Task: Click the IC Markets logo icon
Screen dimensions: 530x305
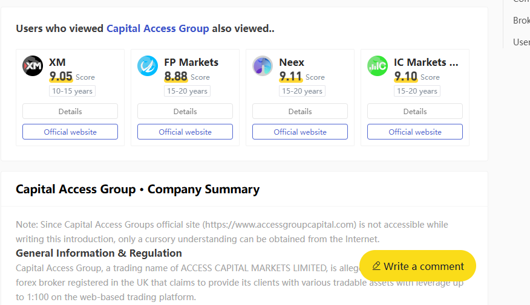Action: [x=378, y=66]
